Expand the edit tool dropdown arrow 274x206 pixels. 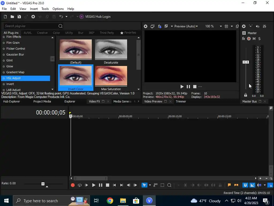150,185
